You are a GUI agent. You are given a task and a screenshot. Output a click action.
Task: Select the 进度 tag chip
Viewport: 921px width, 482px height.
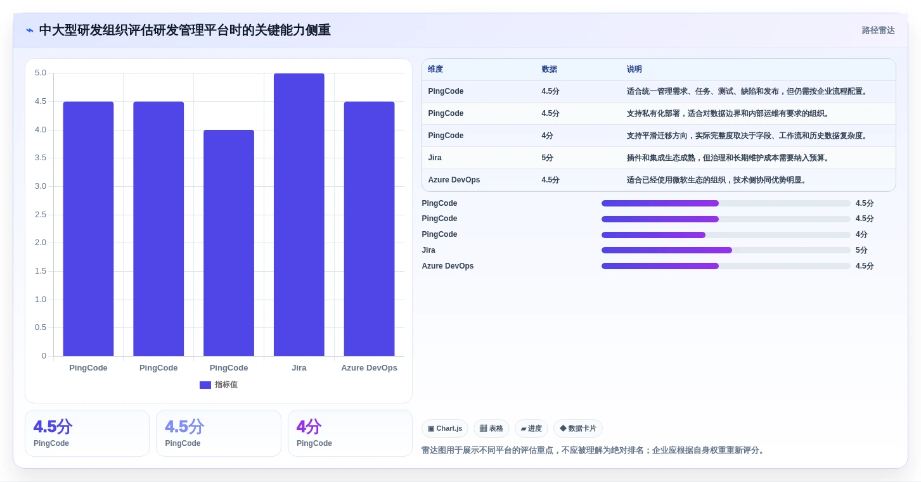[531, 429]
